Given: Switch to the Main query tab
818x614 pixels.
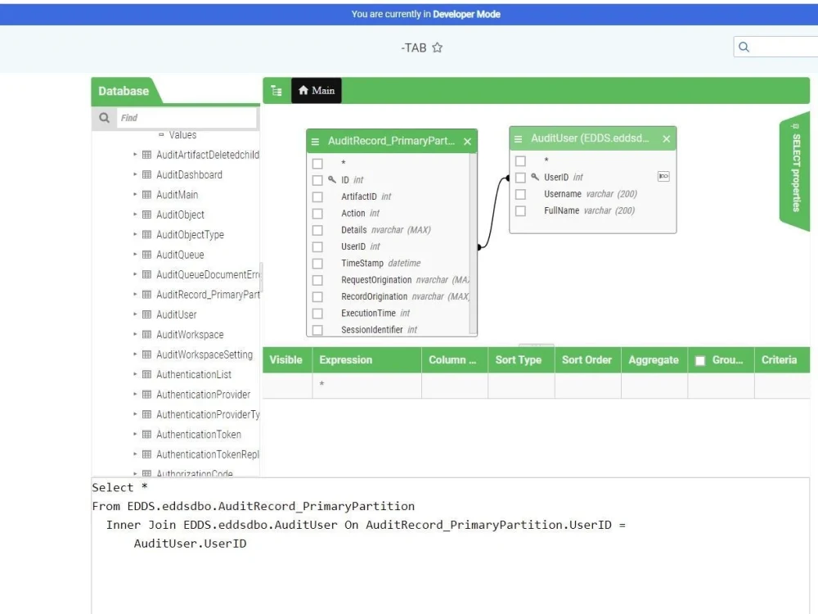Looking at the screenshot, I should click(x=316, y=90).
